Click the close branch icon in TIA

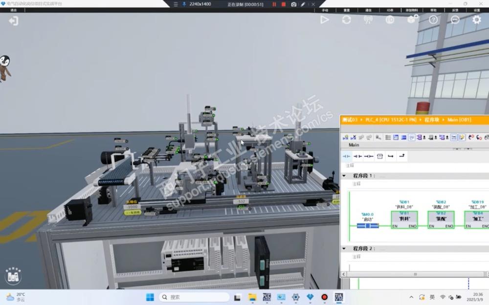click(x=402, y=156)
